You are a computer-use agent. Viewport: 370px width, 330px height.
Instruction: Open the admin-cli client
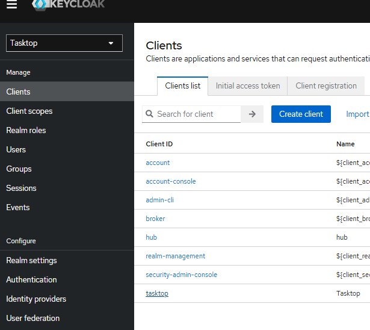159,200
